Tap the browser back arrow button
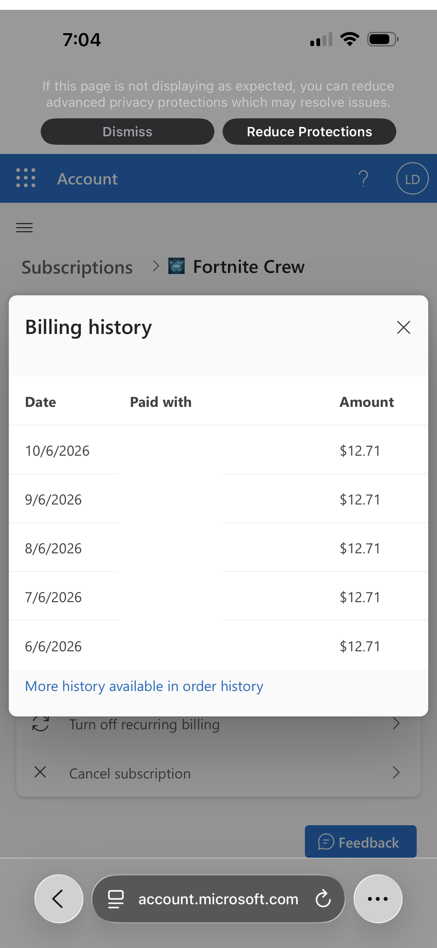This screenshot has width=437, height=948. click(x=59, y=899)
